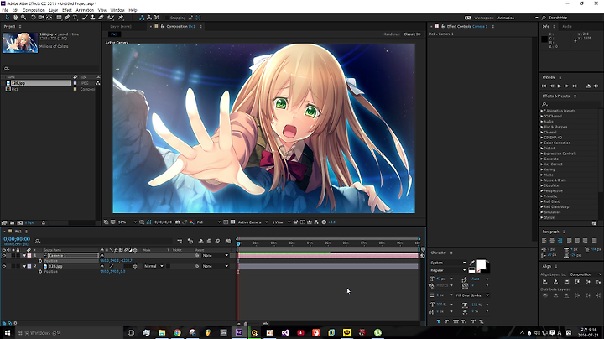This screenshot has width=604, height=339.
Task: Select the Clone Stamp tool
Action: click(92, 18)
